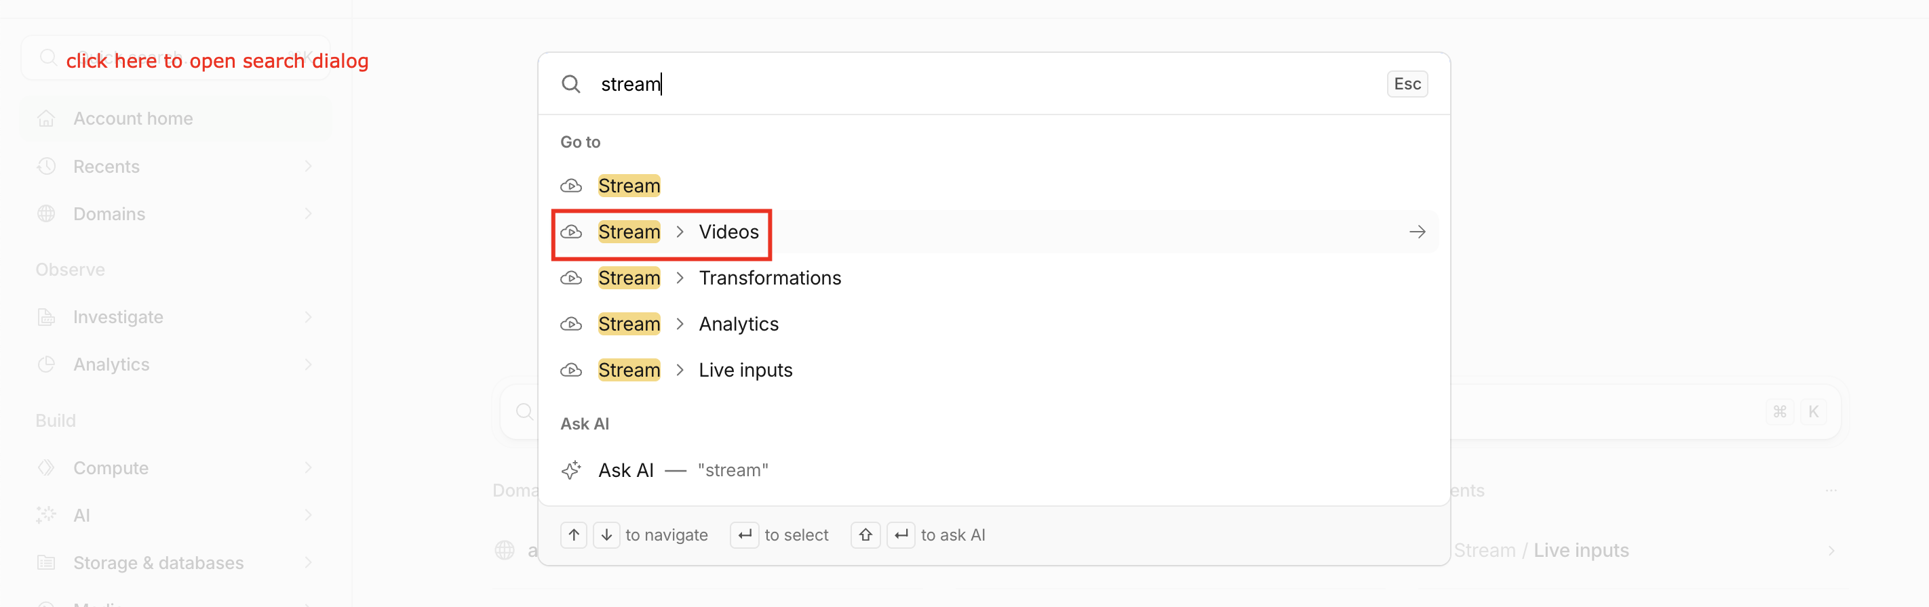Select the Stream > Videos result

[994, 232]
